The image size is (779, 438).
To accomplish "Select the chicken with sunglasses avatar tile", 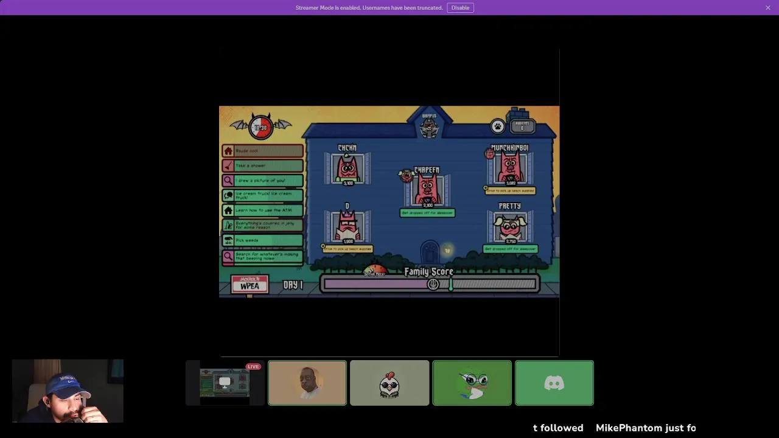I will 389,383.
